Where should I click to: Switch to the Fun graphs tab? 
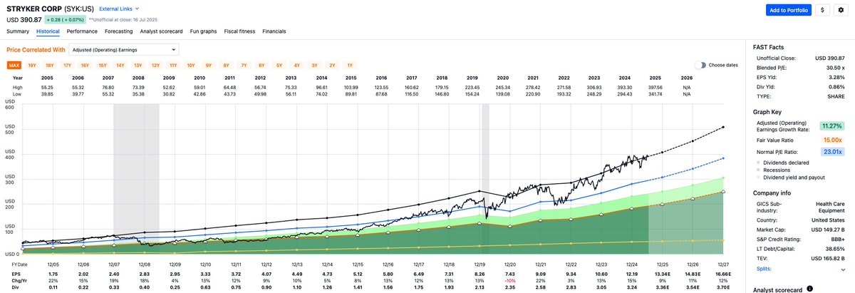pos(203,31)
